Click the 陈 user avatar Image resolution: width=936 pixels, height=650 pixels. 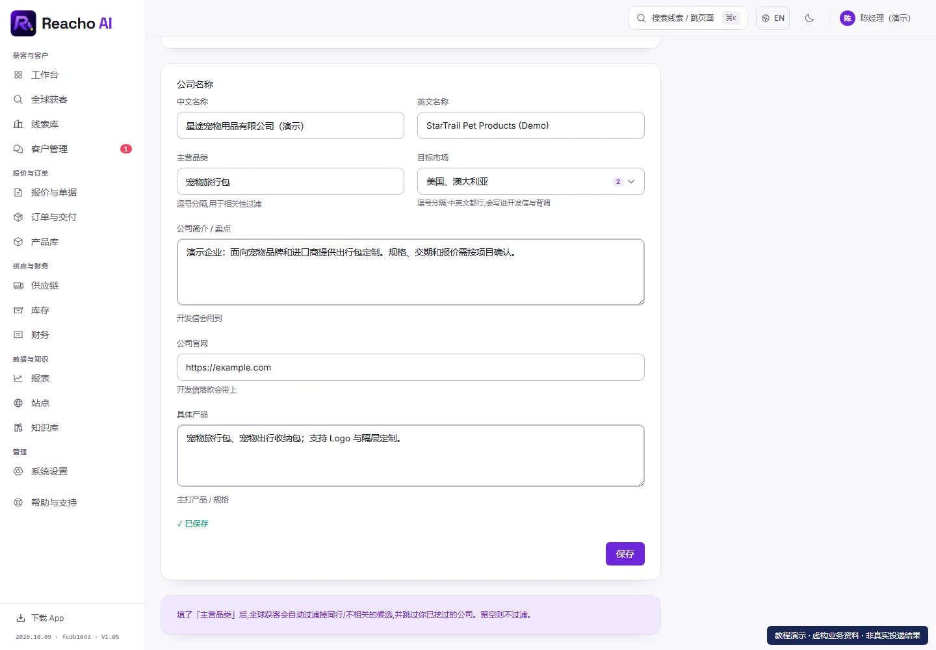848,18
